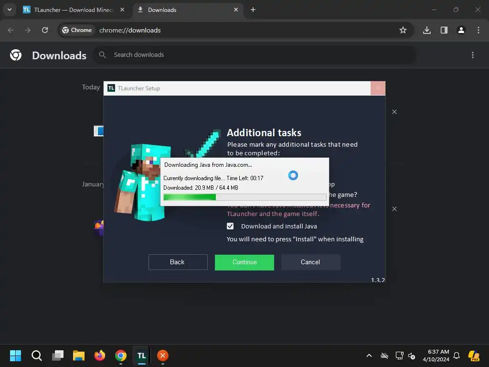Open a new Chrome tab
Screen dimensions: 489x367
tap(253, 10)
